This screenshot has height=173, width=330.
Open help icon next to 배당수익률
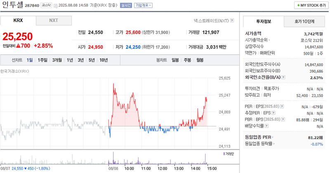tap(266, 126)
